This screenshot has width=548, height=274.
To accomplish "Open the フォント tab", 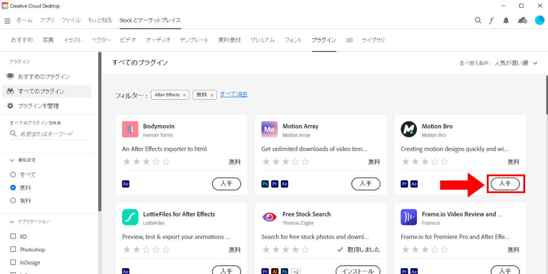I will click(293, 40).
